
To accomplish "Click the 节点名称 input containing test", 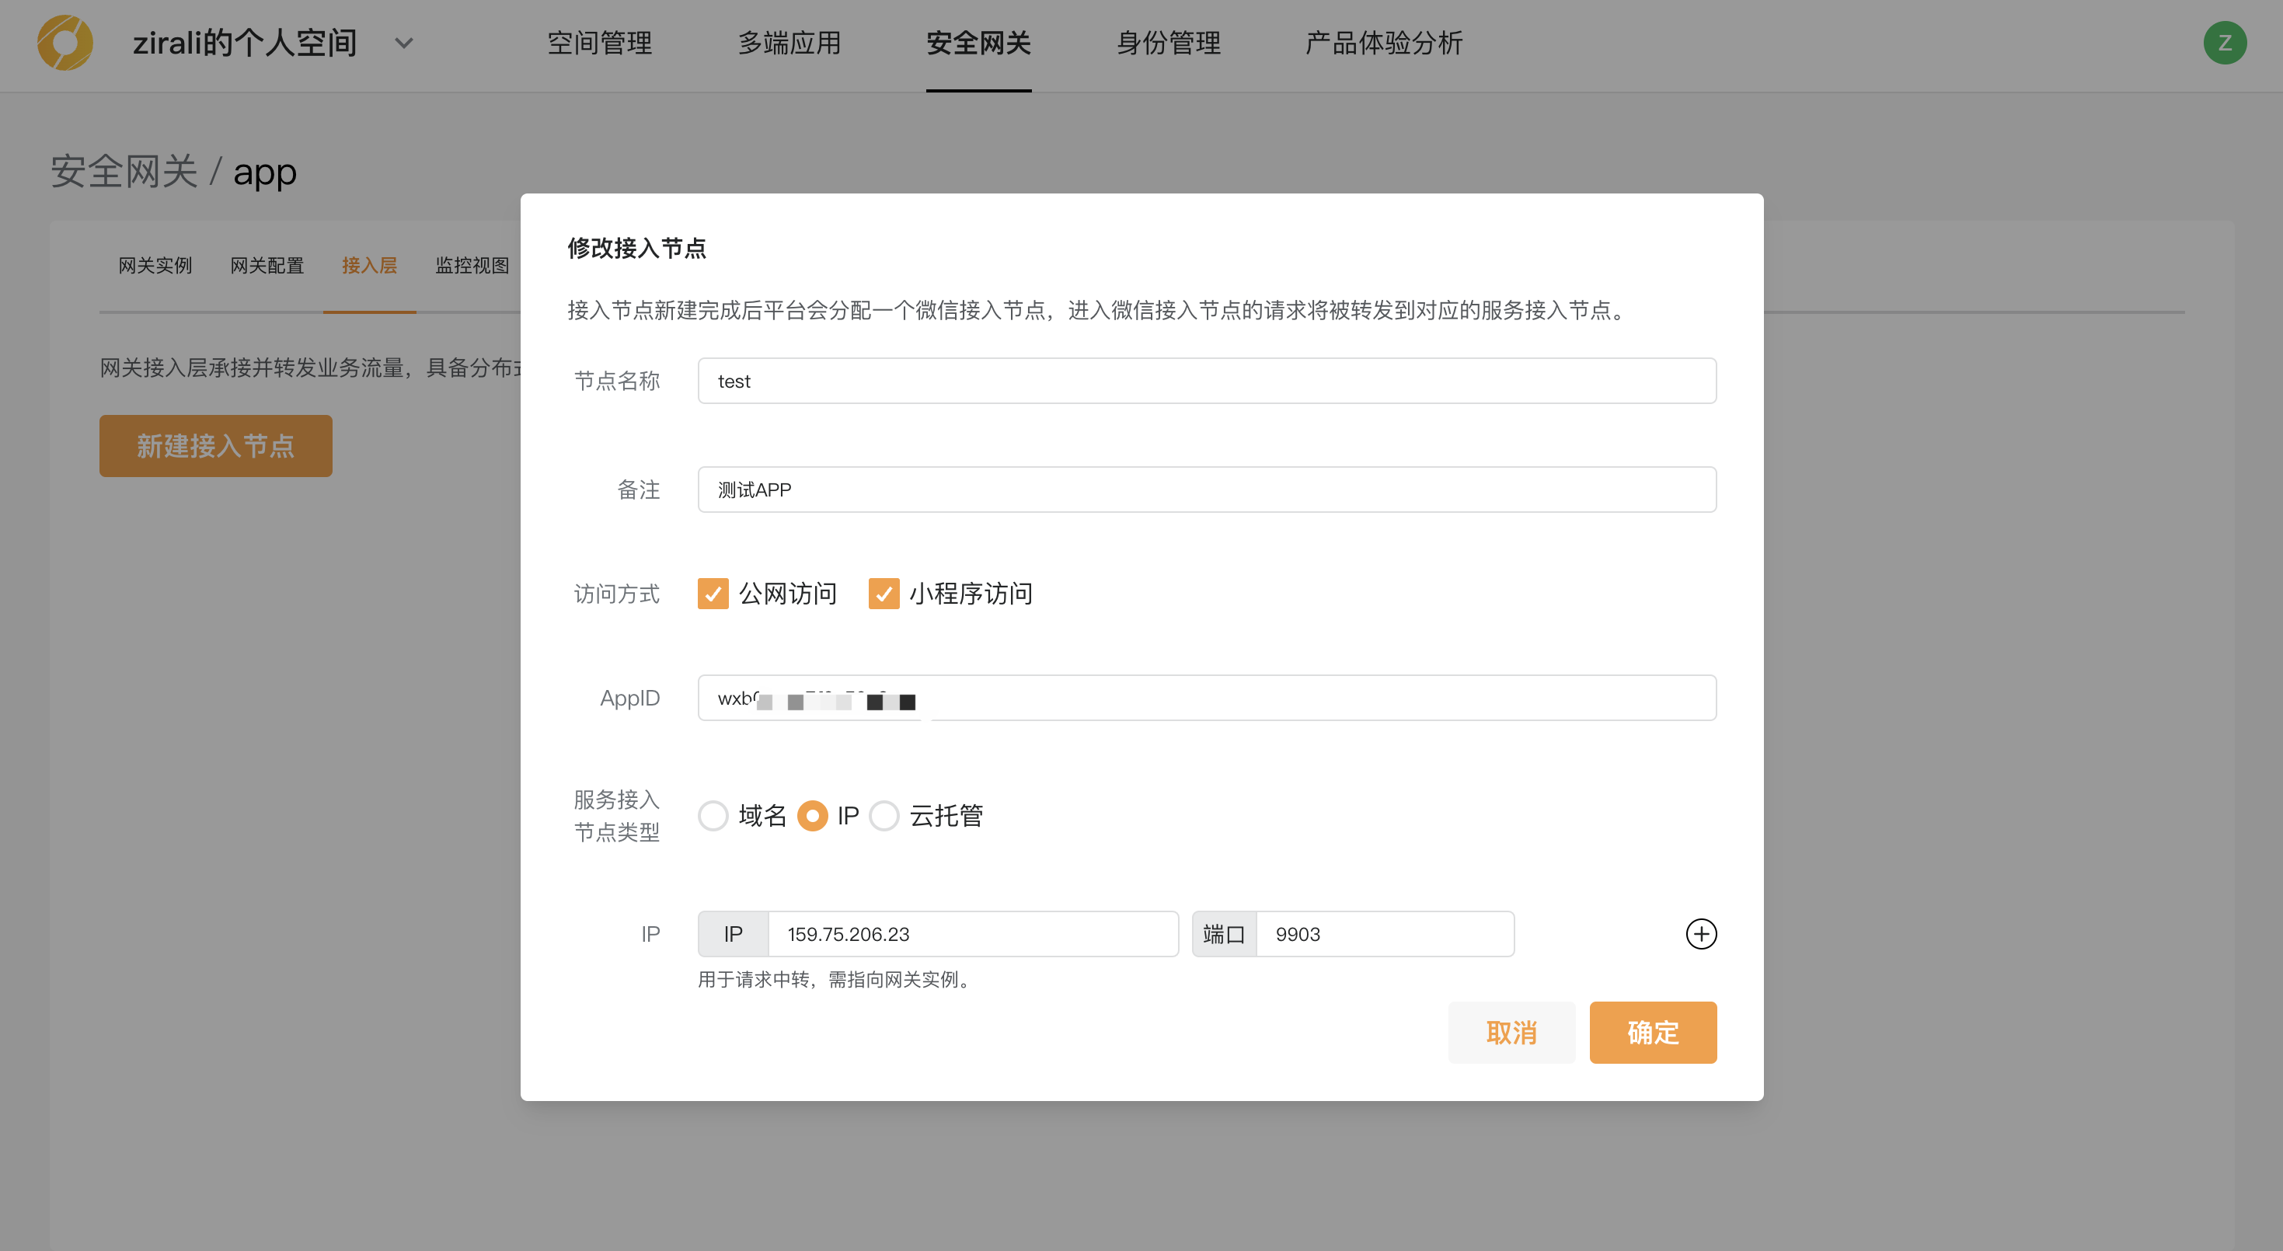I will (1205, 381).
